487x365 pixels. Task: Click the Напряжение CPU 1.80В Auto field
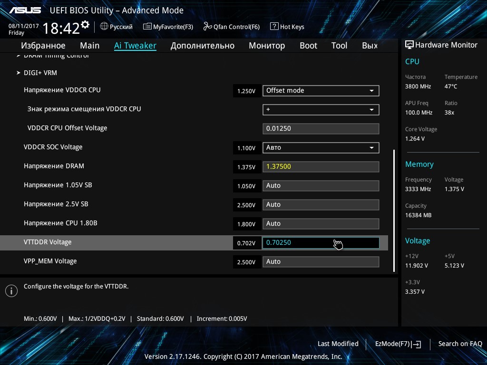coord(321,224)
